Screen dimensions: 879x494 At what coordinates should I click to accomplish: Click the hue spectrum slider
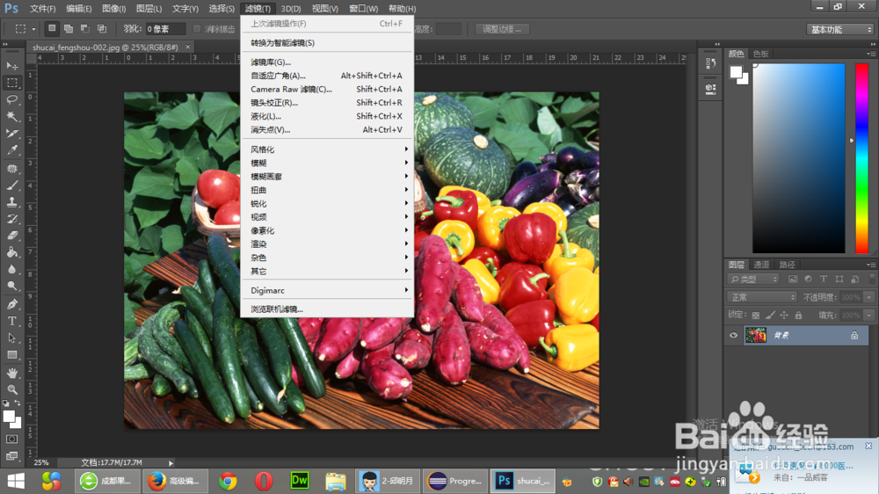coord(861,158)
